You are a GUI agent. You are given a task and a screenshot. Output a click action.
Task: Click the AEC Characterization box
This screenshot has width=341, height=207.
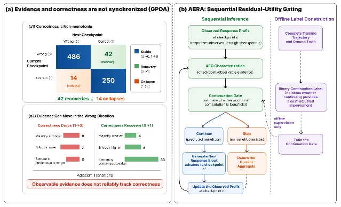225,68
